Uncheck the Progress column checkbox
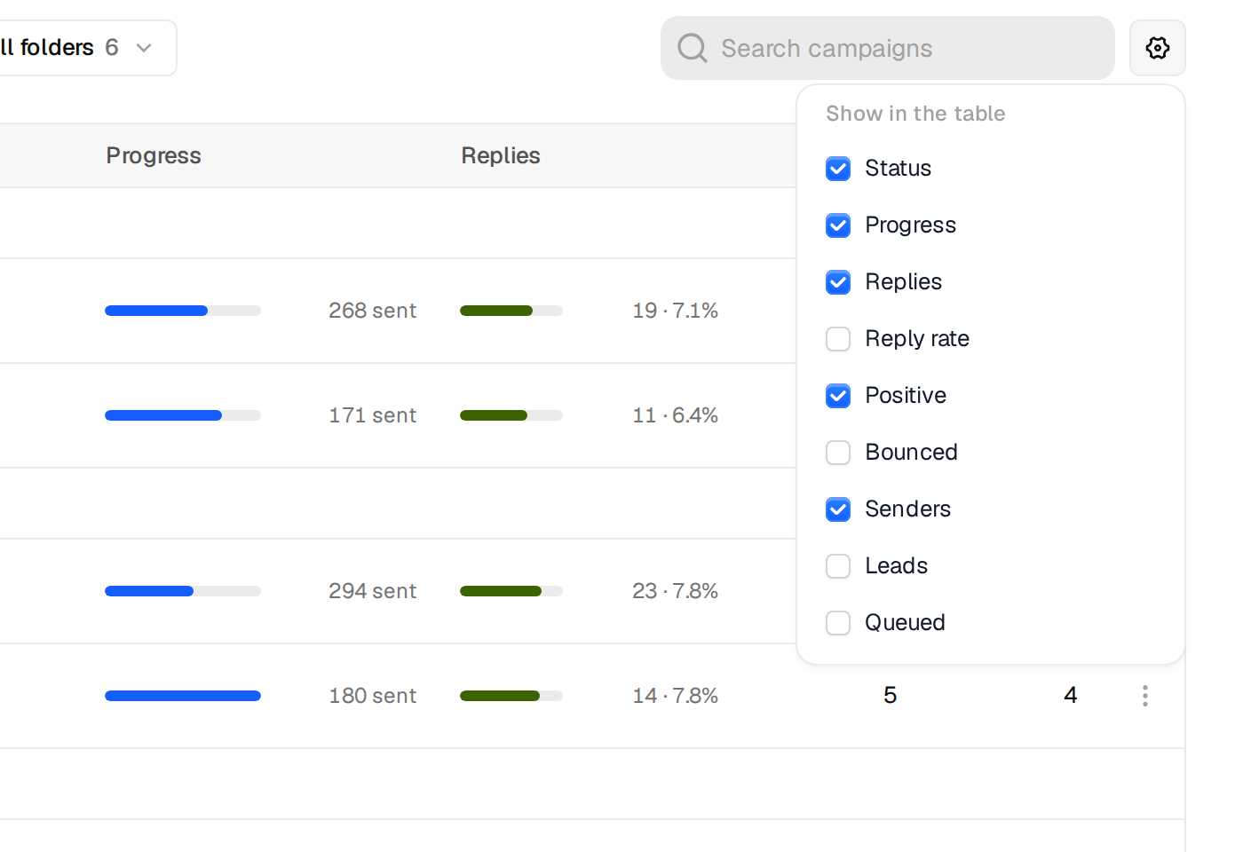Screen dimensions: 1243x852 click(838, 225)
